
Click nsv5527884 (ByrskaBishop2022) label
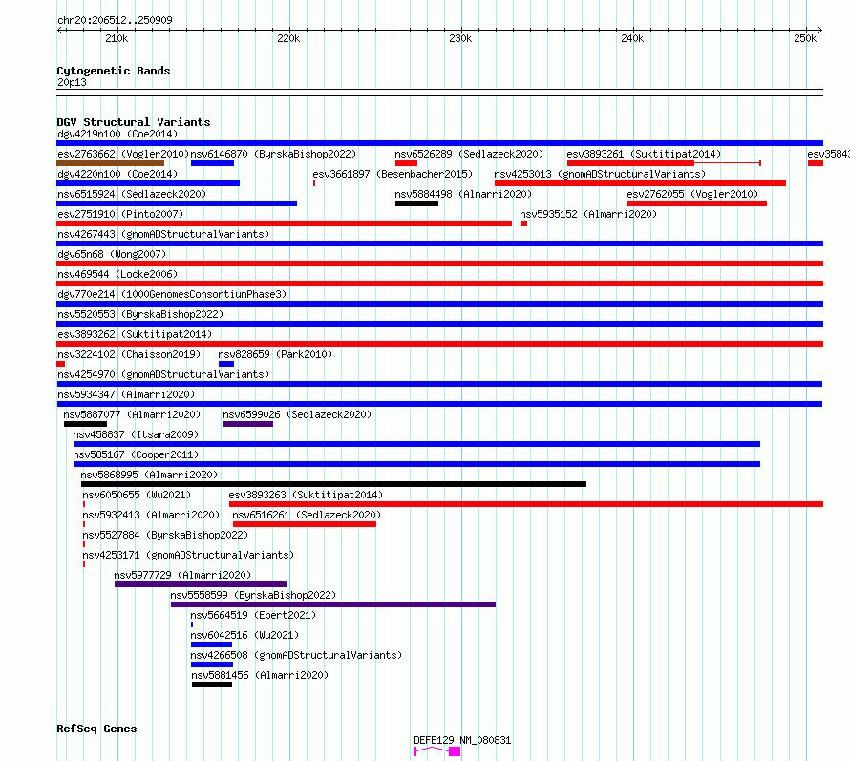pos(165,535)
